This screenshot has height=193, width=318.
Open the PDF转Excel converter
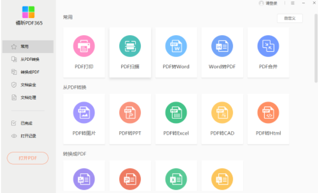[x=176, y=119]
